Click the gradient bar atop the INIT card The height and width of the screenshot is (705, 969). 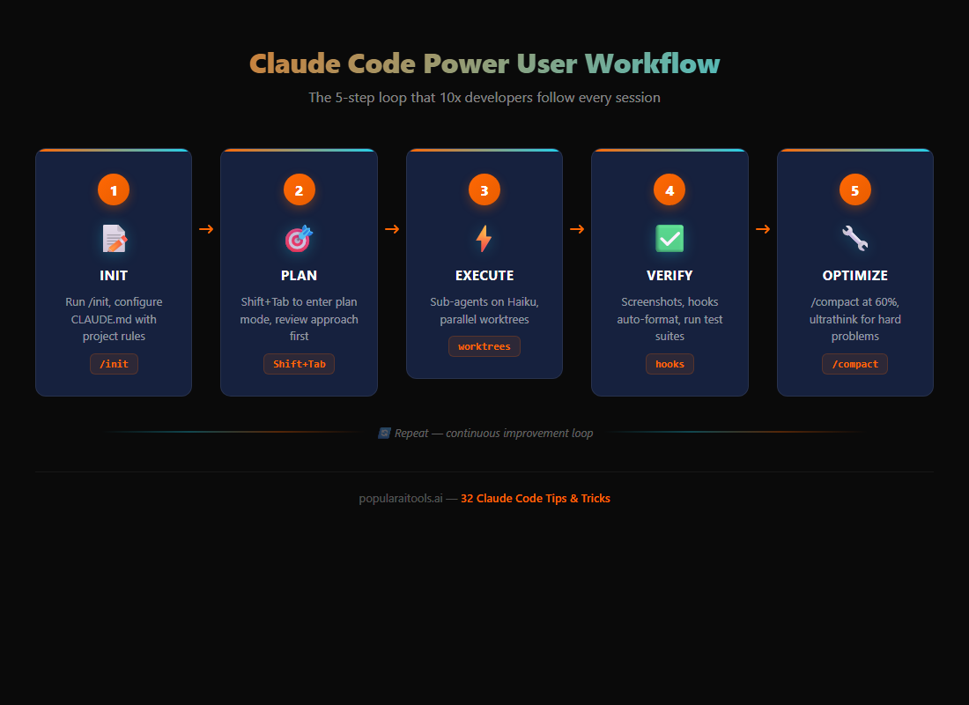(114, 150)
